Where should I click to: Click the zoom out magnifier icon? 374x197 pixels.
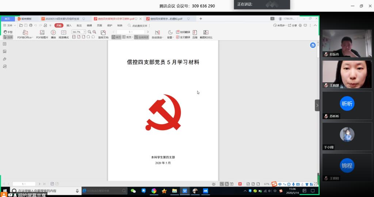click(x=89, y=32)
